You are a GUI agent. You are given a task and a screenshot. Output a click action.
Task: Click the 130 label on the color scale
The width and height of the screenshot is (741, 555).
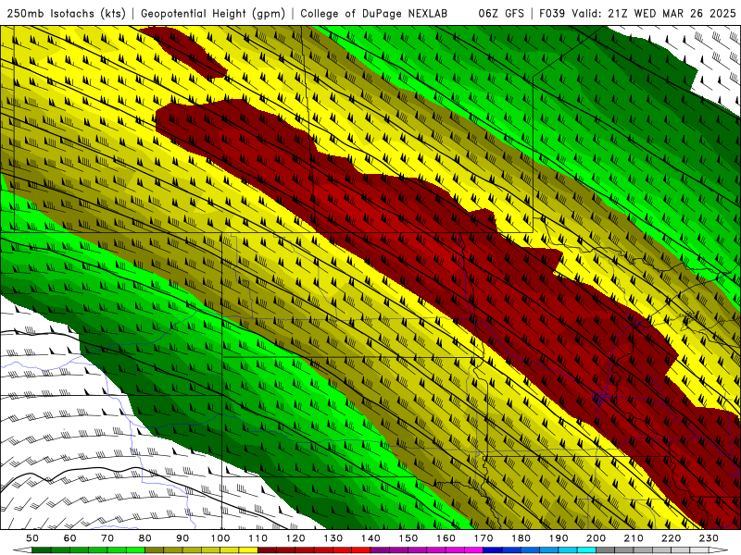(x=333, y=538)
